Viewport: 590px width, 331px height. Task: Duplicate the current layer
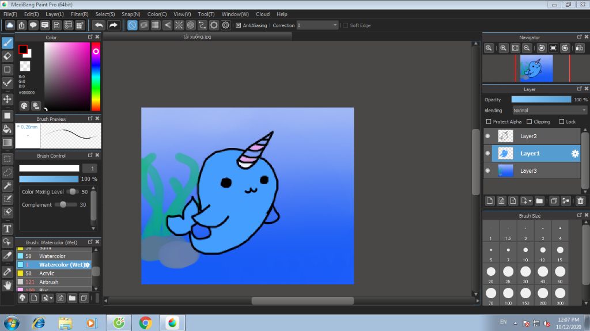click(x=554, y=201)
